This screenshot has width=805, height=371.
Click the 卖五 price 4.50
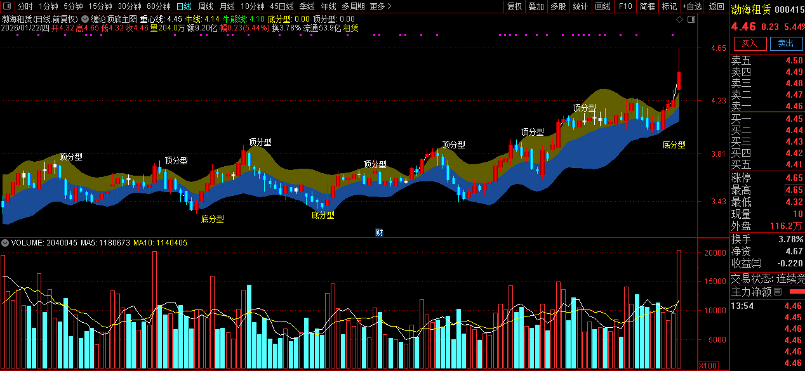(x=794, y=61)
